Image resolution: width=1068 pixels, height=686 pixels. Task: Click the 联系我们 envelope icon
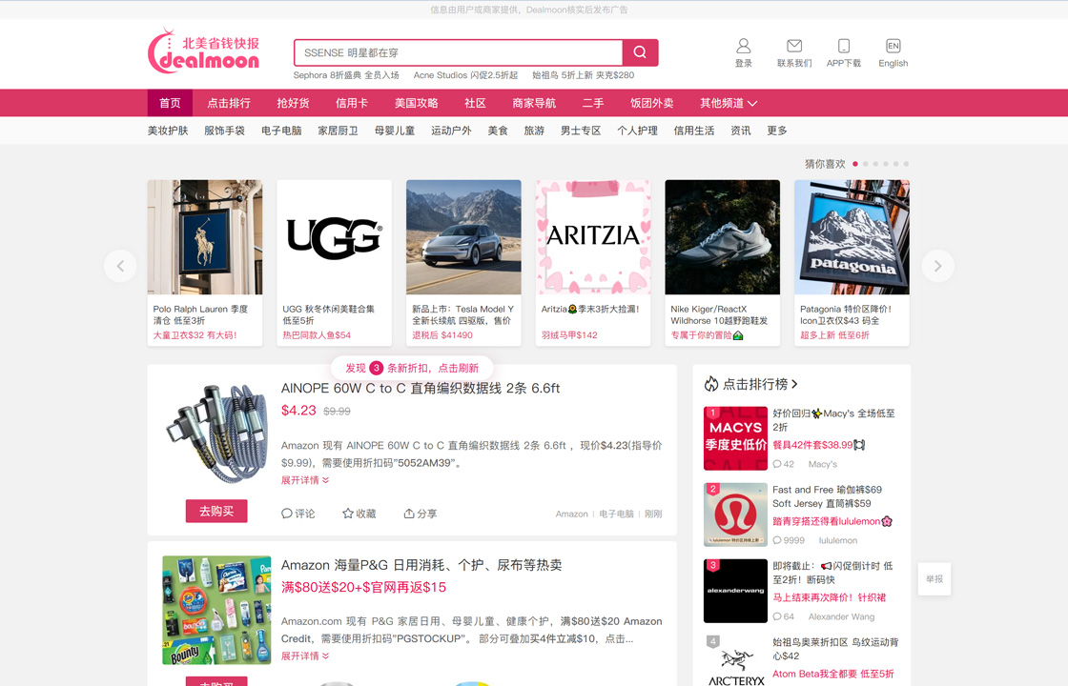794,46
